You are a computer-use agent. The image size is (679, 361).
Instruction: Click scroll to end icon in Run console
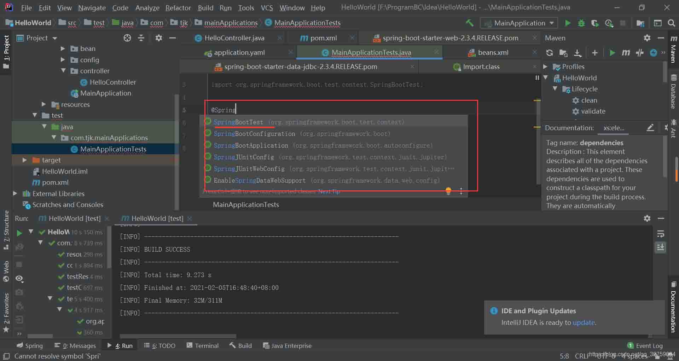click(661, 247)
